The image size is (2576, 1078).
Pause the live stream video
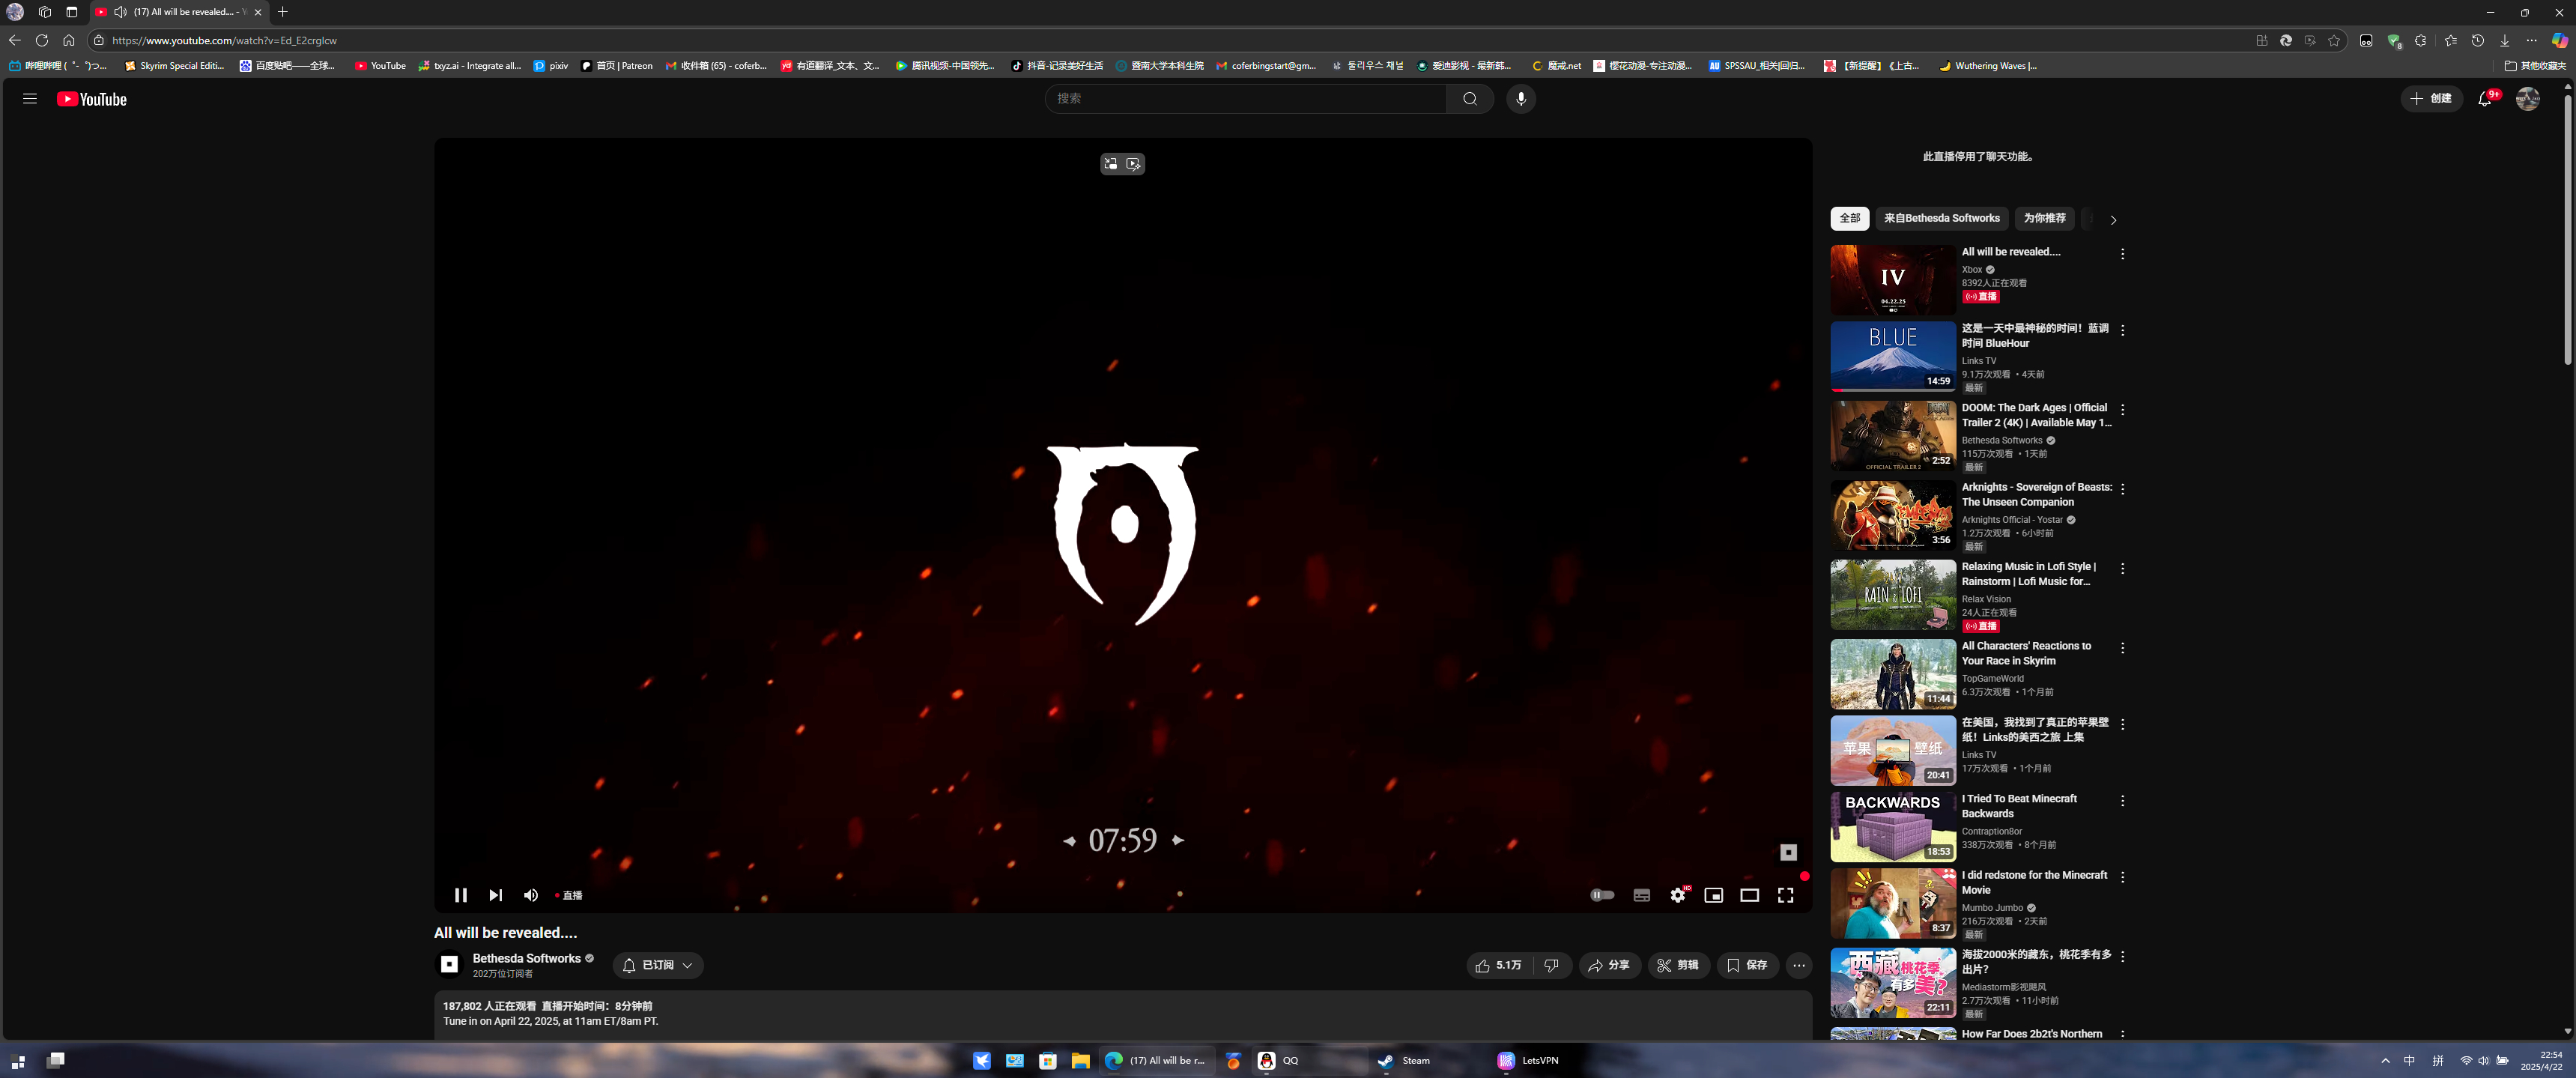pos(460,895)
